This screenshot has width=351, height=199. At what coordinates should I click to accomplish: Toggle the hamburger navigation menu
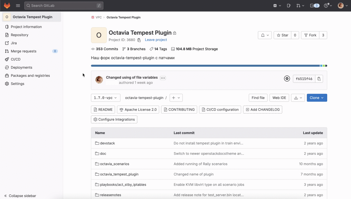(18, 5)
